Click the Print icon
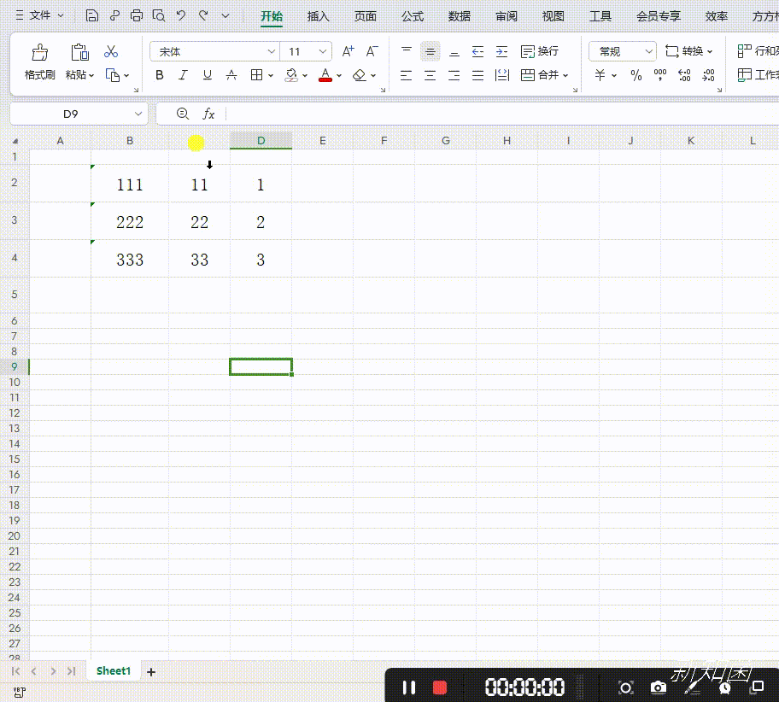Image resolution: width=779 pixels, height=702 pixels. [136, 16]
